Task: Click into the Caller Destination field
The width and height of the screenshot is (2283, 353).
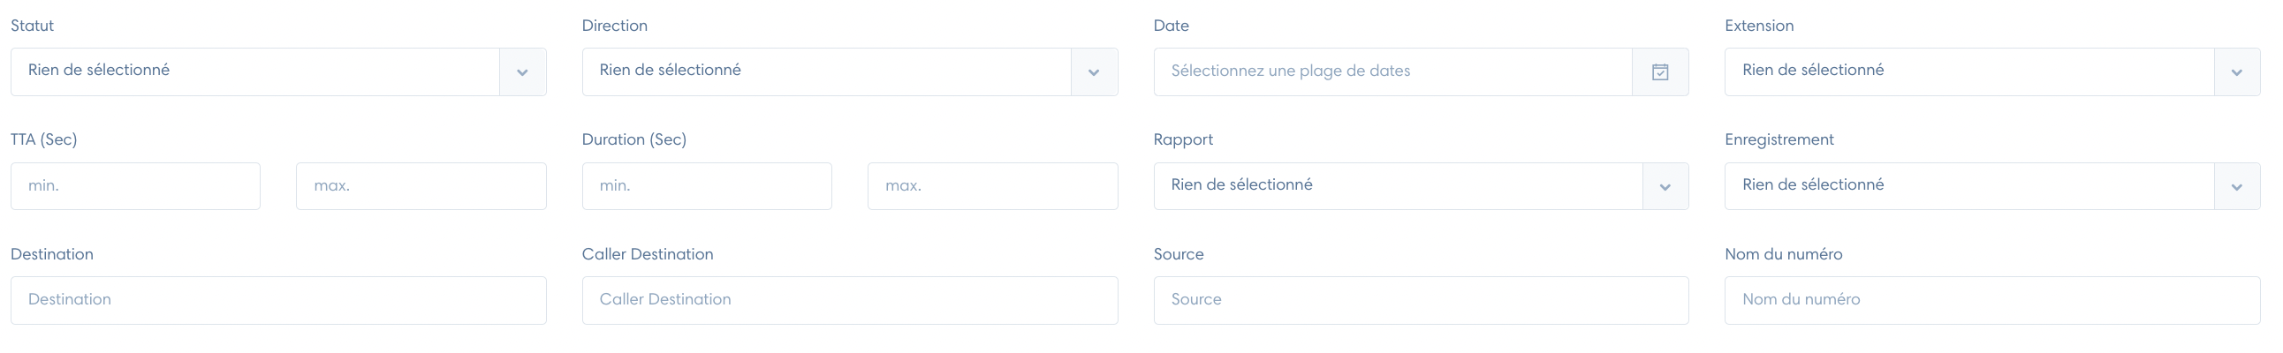Action: [850, 300]
